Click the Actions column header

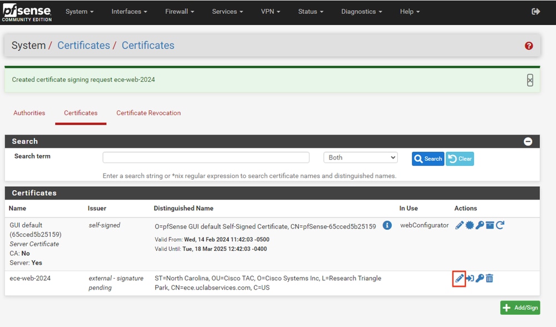(x=466, y=209)
